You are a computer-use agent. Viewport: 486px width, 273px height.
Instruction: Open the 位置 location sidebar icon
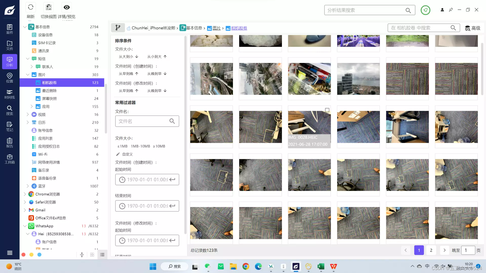coord(10,78)
